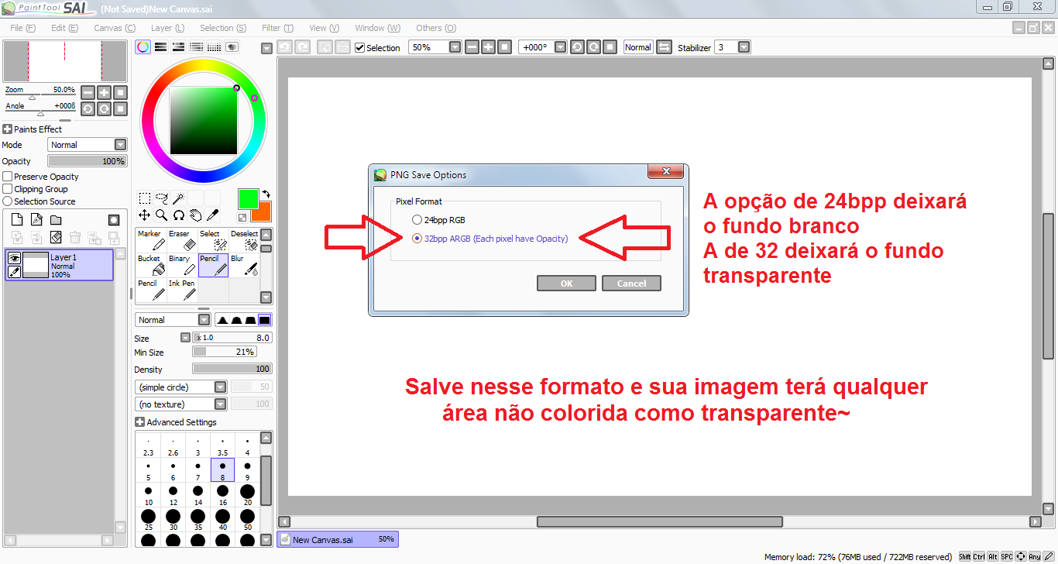The width and height of the screenshot is (1058, 564).
Task: Open the Filter menu
Action: 277,28
